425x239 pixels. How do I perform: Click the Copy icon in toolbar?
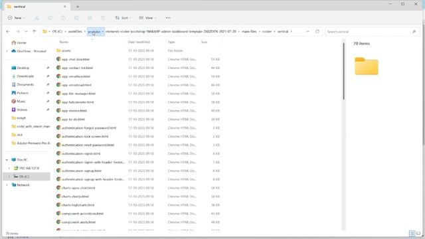click(50, 18)
